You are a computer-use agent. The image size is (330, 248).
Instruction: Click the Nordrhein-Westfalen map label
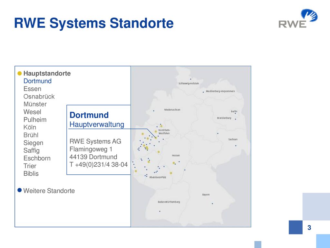(x=164, y=132)
